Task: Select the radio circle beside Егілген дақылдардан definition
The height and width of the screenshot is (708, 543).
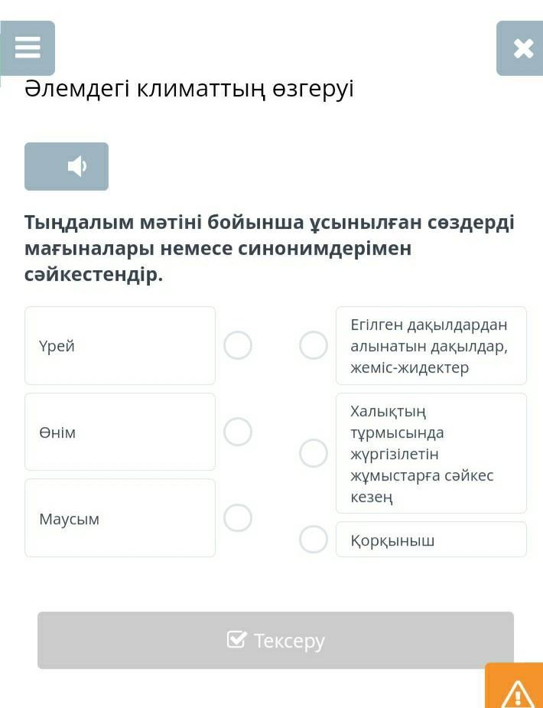Action: (314, 345)
